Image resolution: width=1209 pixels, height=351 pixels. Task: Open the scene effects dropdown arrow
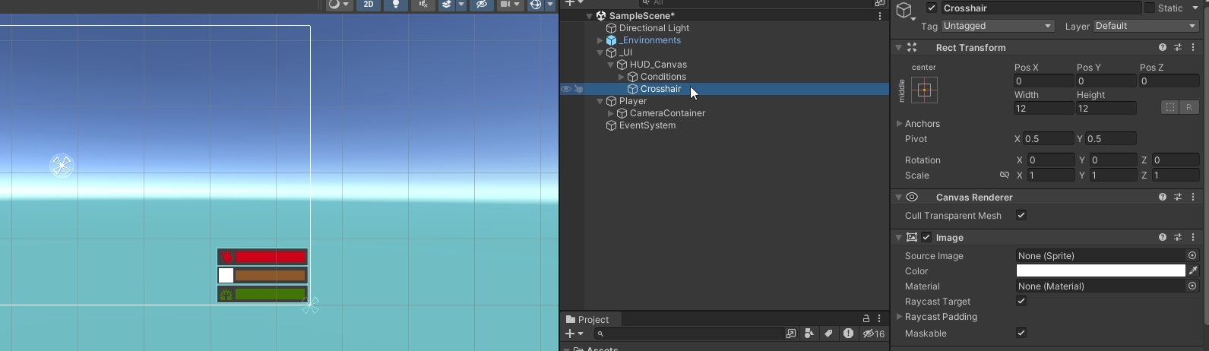click(461, 5)
